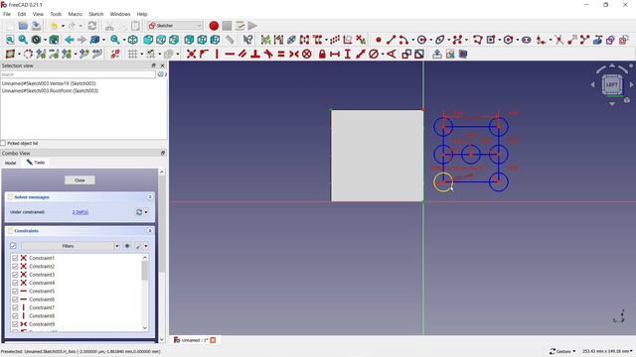Image resolution: width=636 pixels, height=357 pixels.
Task: Open the File menu
Action: point(7,14)
